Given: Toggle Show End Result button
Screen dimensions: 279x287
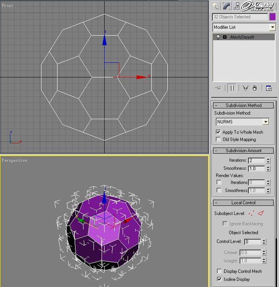Looking at the screenshot, I should coord(231,88).
